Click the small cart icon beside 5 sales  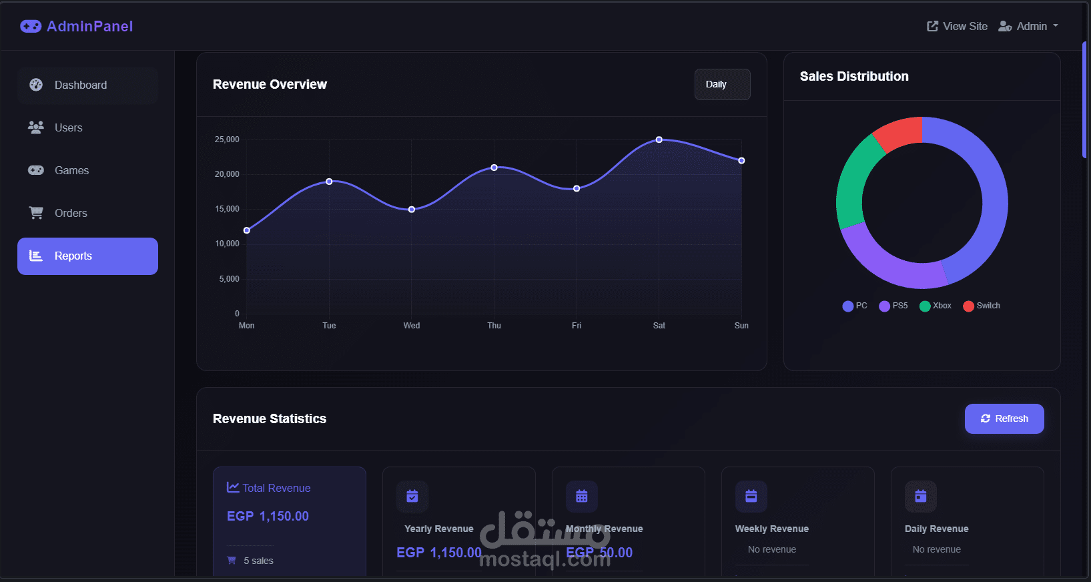click(x=232, y=560)
